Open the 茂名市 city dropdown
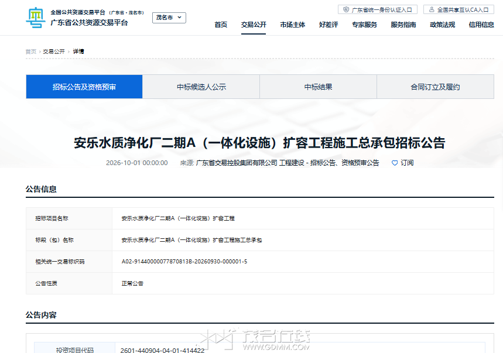The image size is (503, 353). coord(169,18)
